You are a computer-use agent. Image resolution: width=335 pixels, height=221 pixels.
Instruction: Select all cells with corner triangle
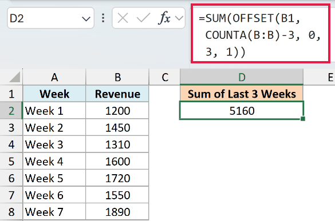(x=14, y=77)
